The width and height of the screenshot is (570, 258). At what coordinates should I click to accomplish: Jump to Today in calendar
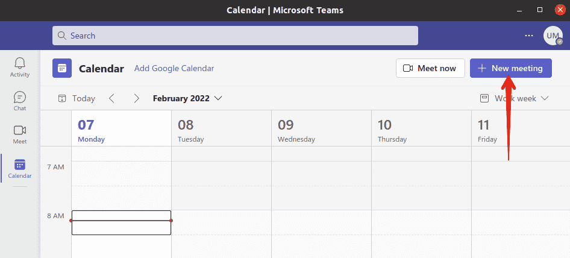(77, 98)
